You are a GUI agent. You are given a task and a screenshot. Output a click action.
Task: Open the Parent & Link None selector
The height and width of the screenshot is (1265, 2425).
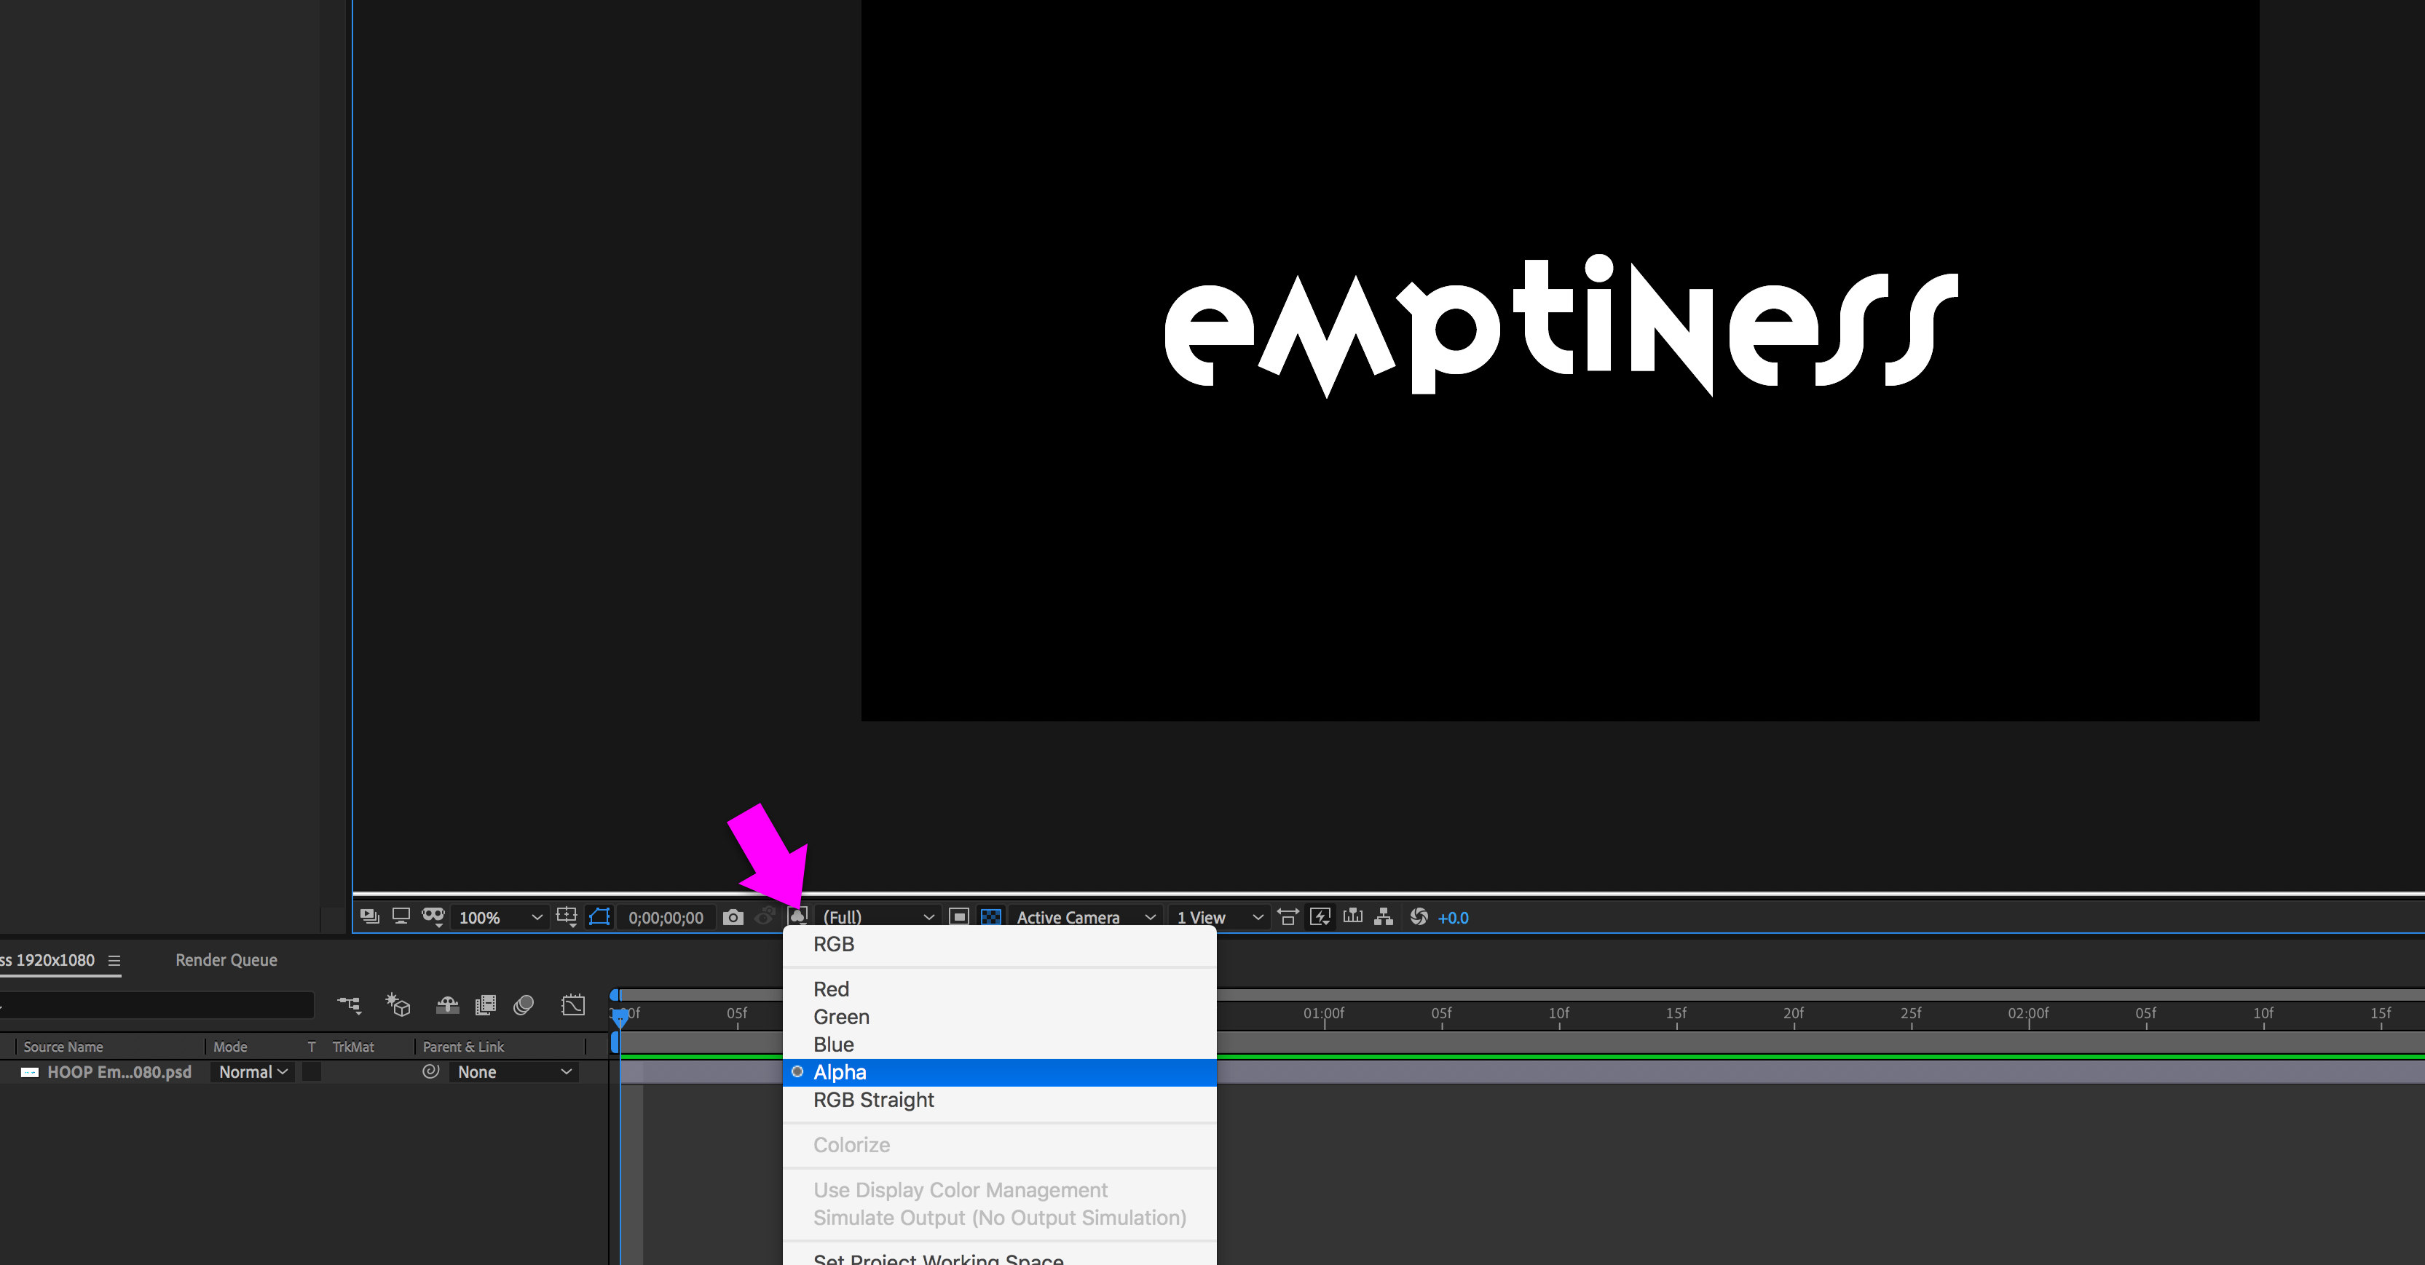(x=514, y=1071)
